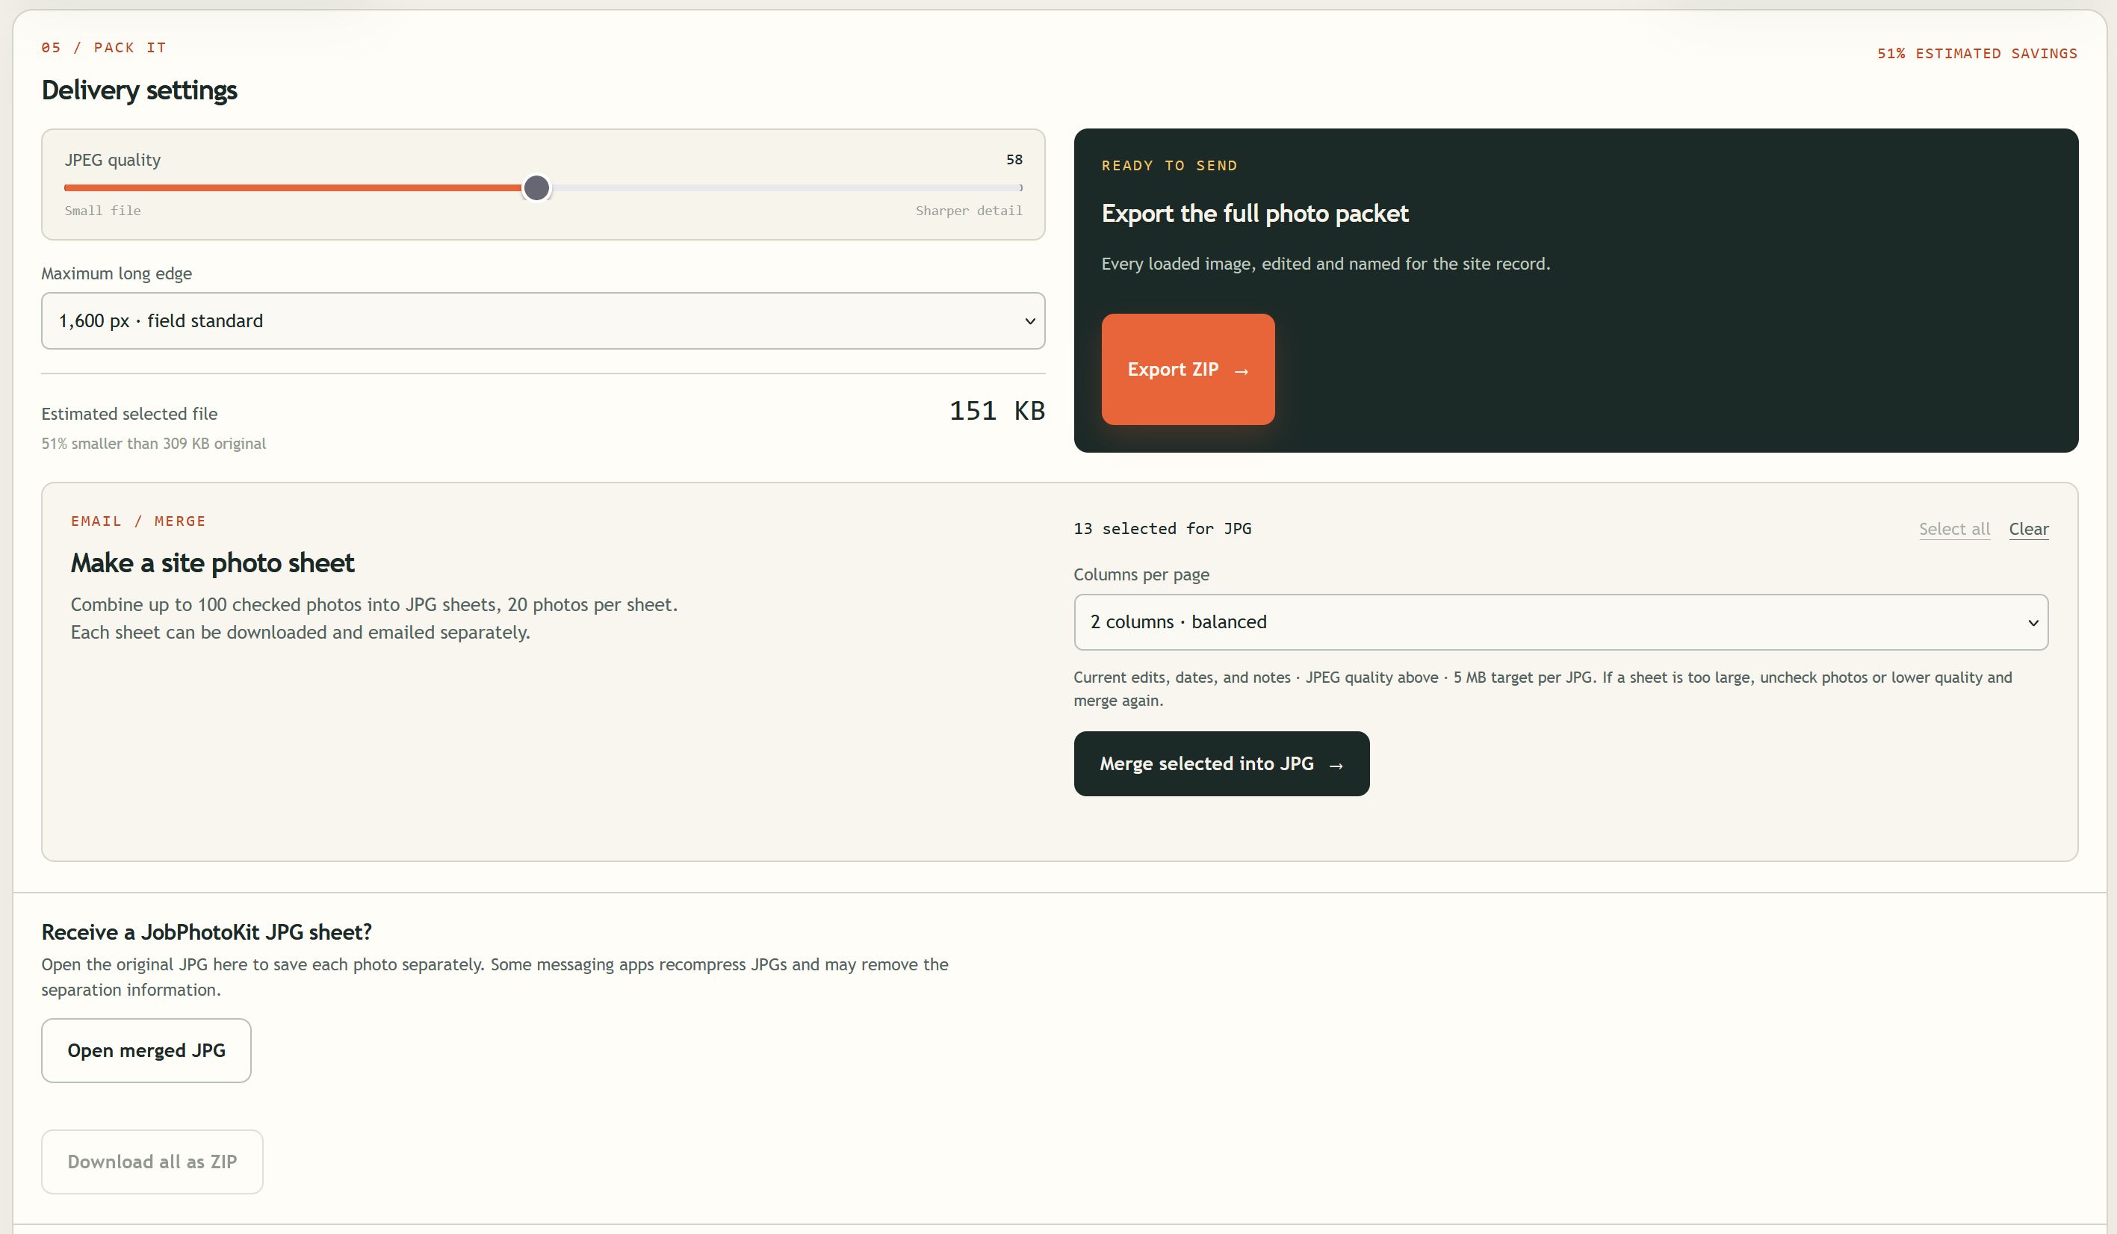The image size is (2117, 1234).
Task: Click the '05 / PACK IT' section label
Action: [103, 48]
